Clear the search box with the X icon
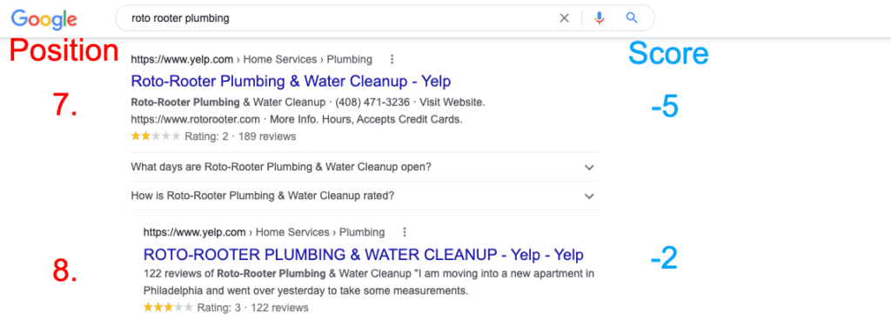 coord(564,18)
